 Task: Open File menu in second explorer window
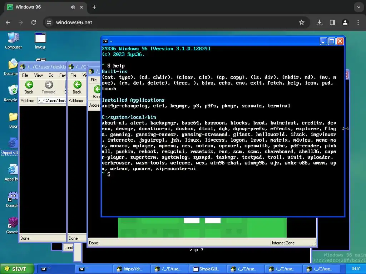coord(73,75)
